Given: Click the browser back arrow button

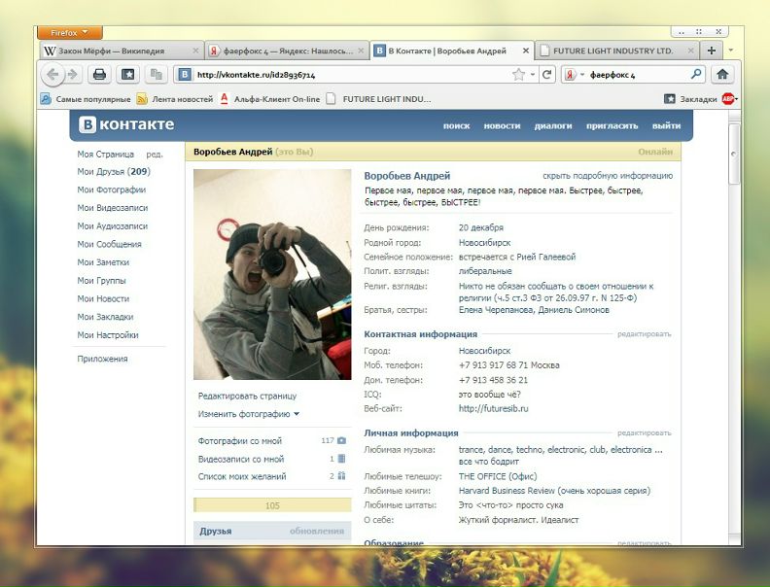Looking at the screenshot, I should [52, 74].
